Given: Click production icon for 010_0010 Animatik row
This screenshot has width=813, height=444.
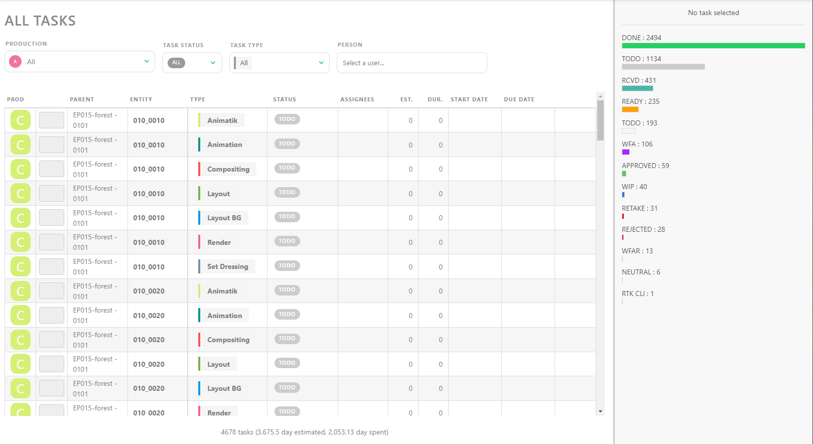Looking at the screenshot, I should pyautogui.click(x=21, y=120).
